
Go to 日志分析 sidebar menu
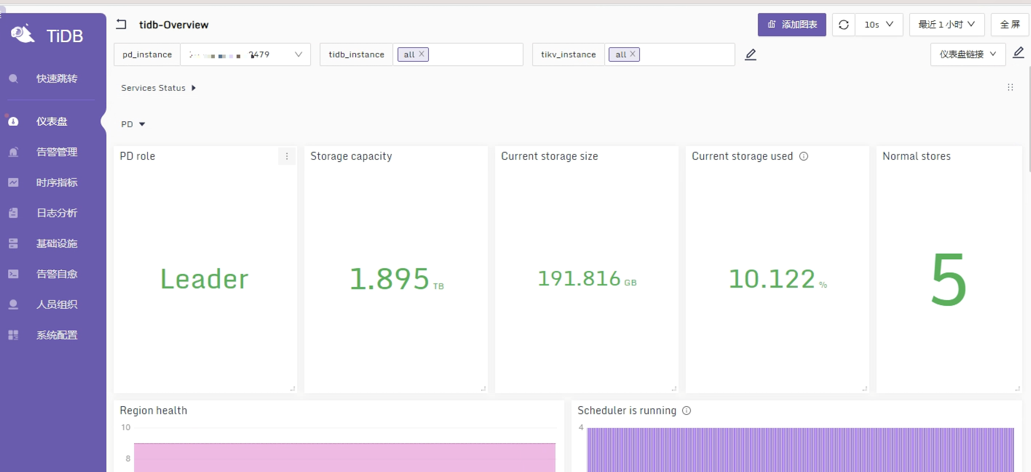click(56, 213)
